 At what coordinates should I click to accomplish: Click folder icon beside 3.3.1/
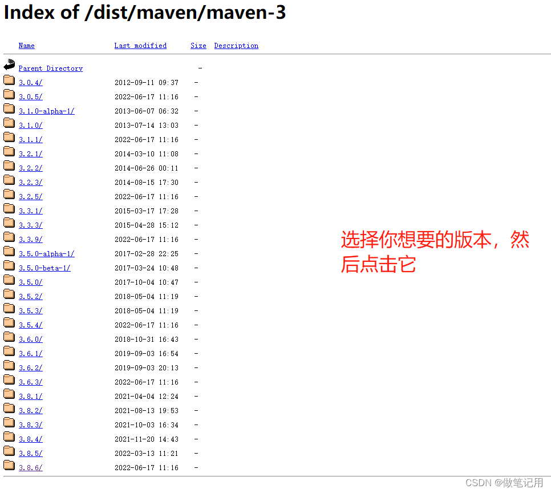pyautogui.click(x=9, y=208)
